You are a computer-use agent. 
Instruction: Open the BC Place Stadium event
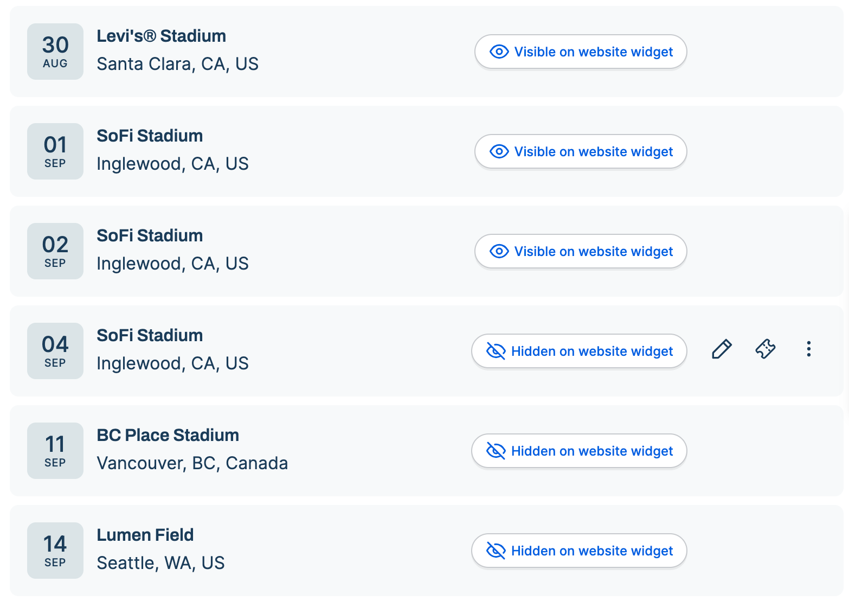pos(168,435)
